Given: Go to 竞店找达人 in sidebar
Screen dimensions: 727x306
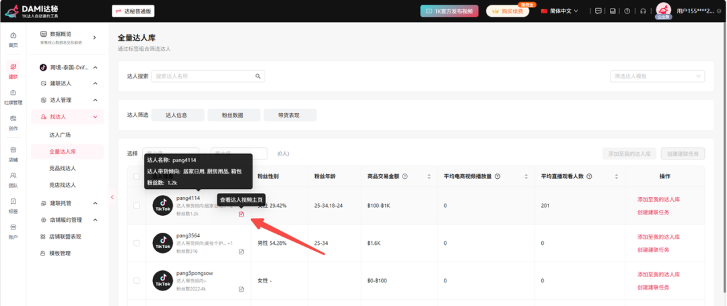Looking at the screenshot, I should [x=63, y=185].
